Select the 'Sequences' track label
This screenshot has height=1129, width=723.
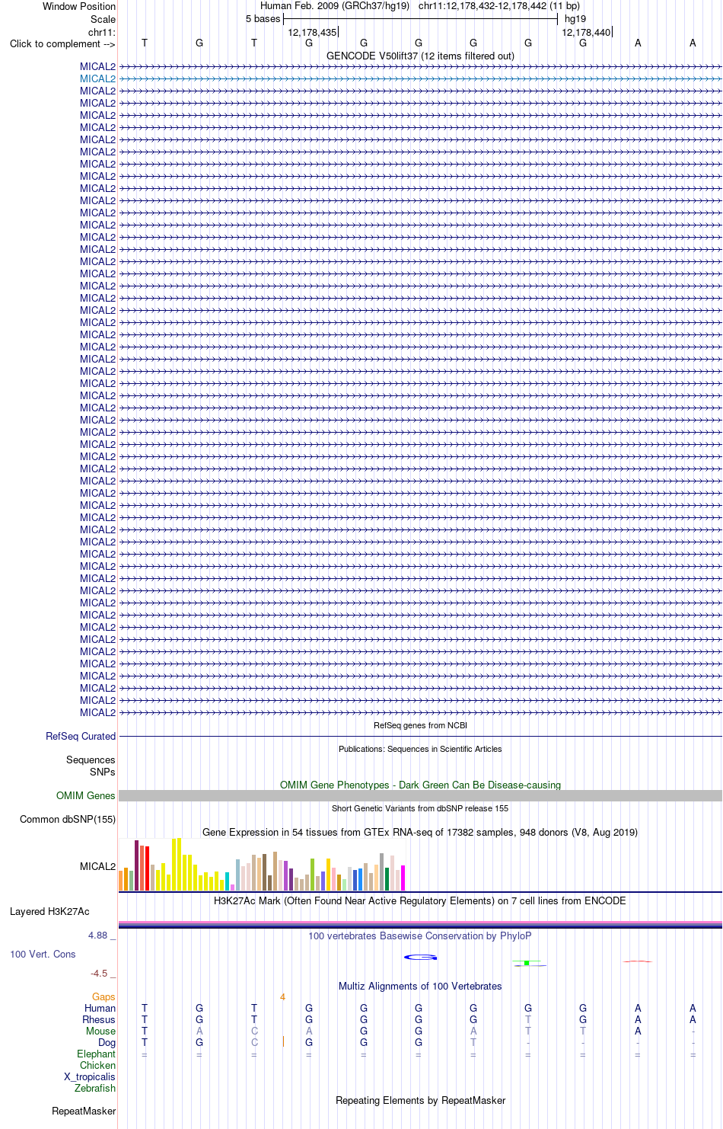click(x=91, y=760)
